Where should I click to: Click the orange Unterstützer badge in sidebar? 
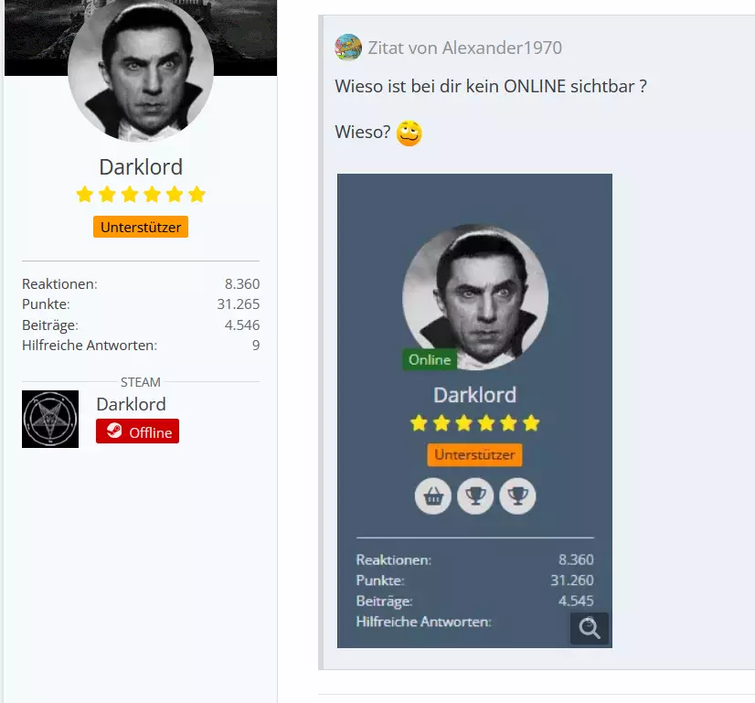click(x=141, y=227)
